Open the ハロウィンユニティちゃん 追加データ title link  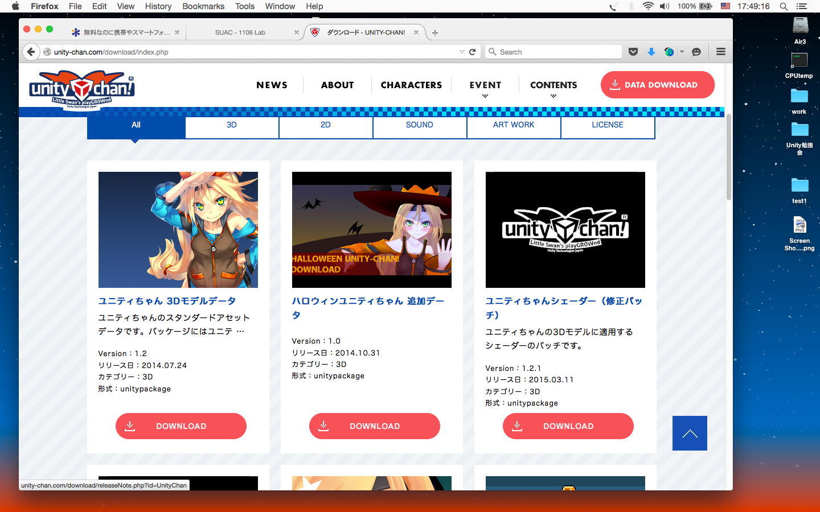368,308
